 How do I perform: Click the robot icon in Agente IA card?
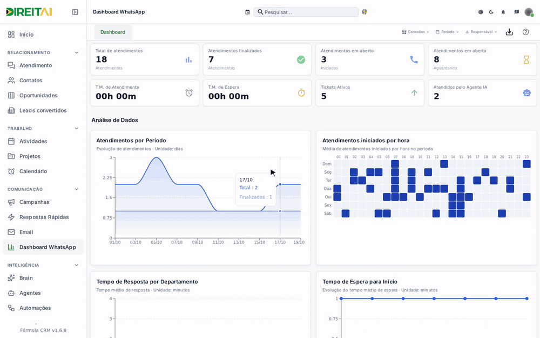(x=526, y=93)
